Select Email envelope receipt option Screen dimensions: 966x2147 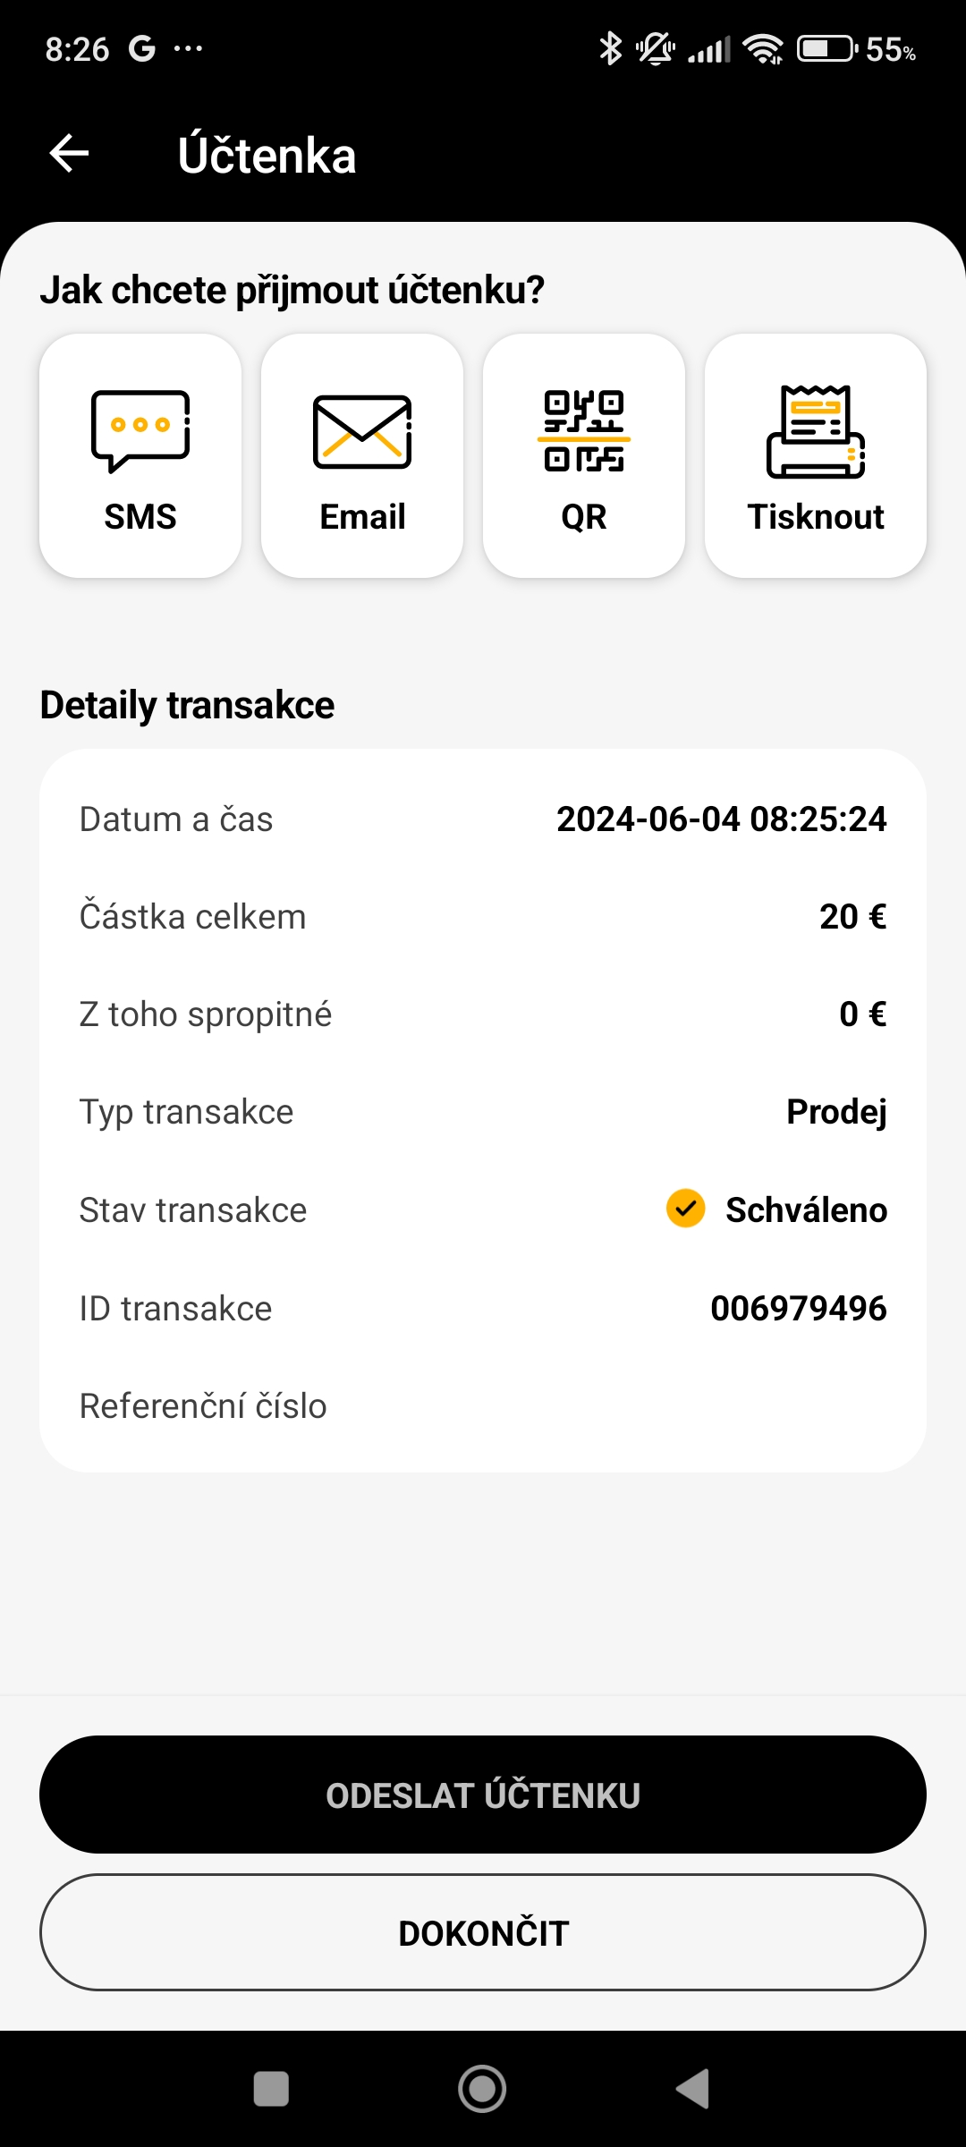[x=362, y=456]
